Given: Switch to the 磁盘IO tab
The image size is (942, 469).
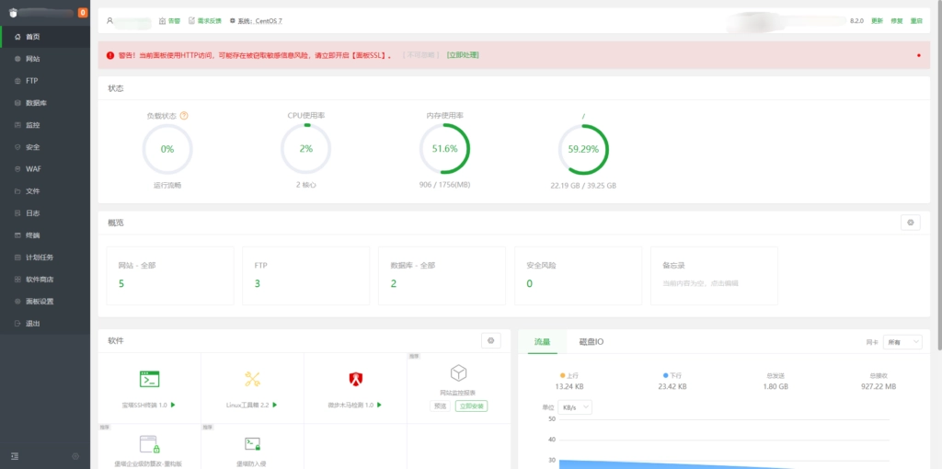Looking at the screenshot, I should (x=591, y=342).
